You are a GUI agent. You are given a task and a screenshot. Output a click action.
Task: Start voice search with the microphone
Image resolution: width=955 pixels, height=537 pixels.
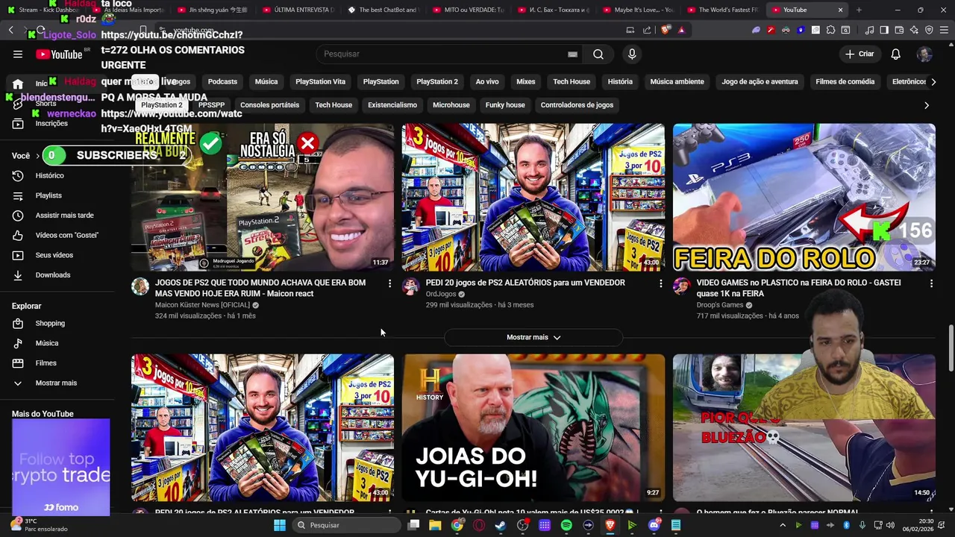(x=632, y=54)
